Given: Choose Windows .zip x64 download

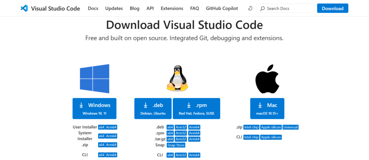Looking at the screenshot, I should (x=101, y=145).
